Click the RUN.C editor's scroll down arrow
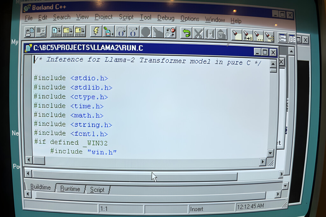The height and width of the screenshot is (217, 326). click(x=271, y=153)
